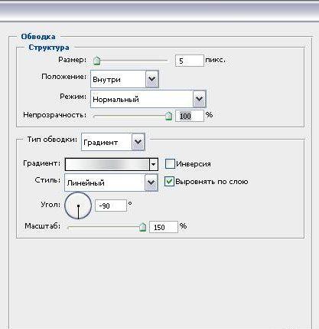This screenshot has height=329, width=319.
Task: Click the Угол field showing -90
Action: click(111, 206)
